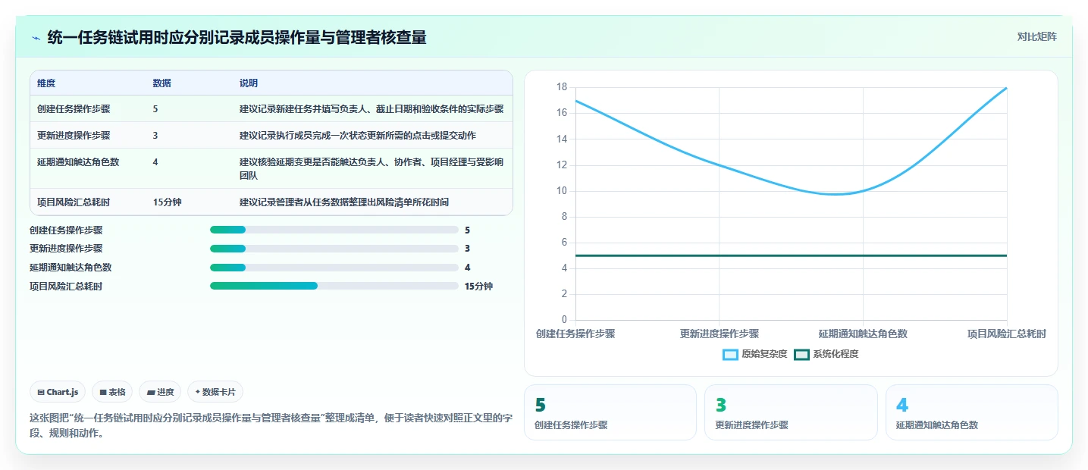
Task: Open the data card showing 4
Action: click(x=971, y=412)
